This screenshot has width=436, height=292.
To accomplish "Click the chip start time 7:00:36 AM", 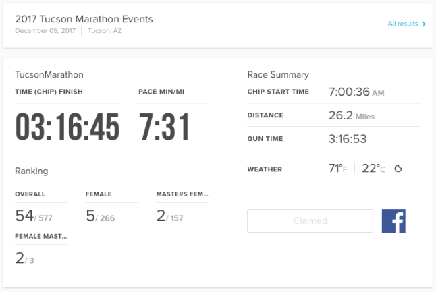I will pyautogui.click(x=356, y=92).
